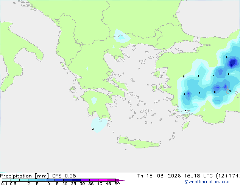
Task: Click the "40" legend scale label
Action: 100,183
